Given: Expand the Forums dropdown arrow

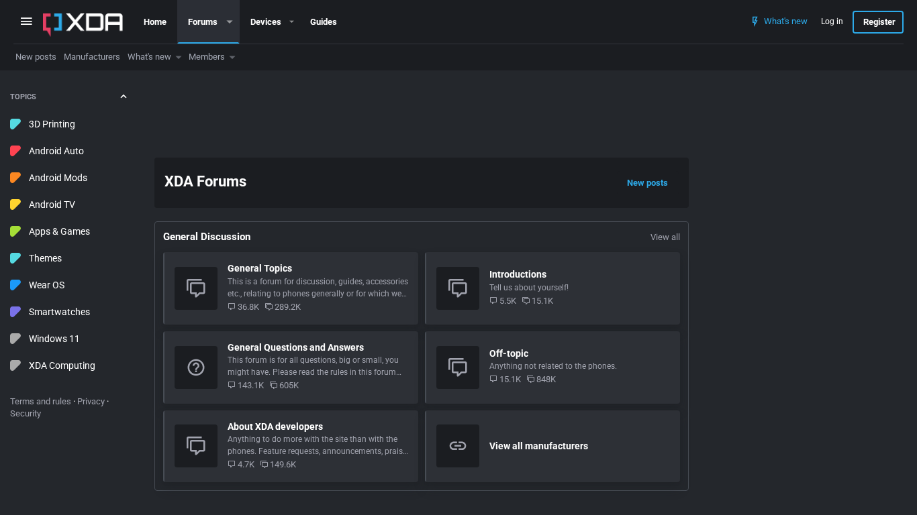Looking at the screenshot, I should click(x=230, y=22).
